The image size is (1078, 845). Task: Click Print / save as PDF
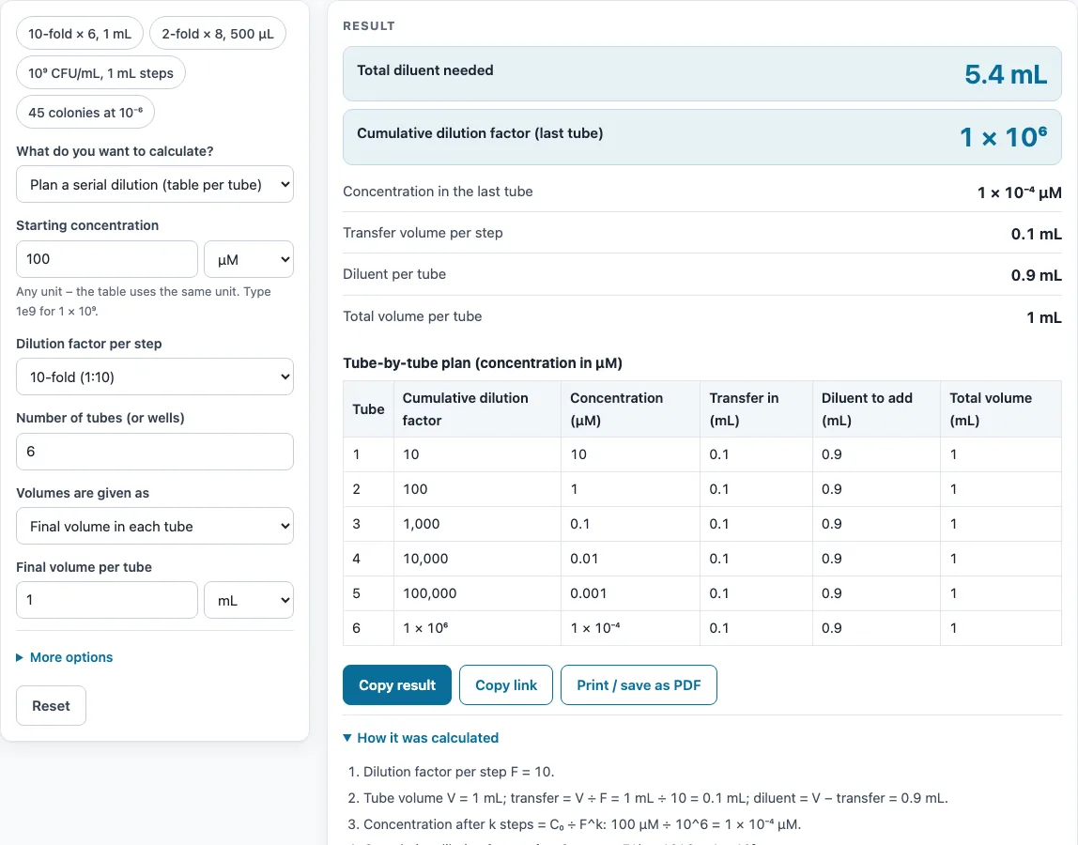(x=639, y=684)
